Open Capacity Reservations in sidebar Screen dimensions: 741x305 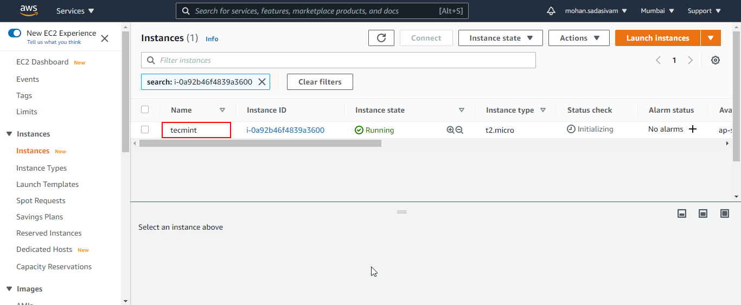[x=54, y=267]
